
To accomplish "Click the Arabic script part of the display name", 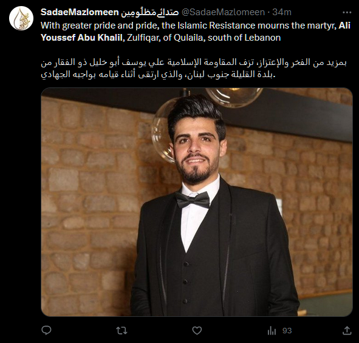I will tap(150, 12).
